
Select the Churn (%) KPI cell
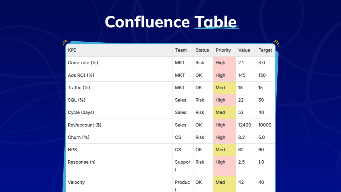[78, 137]
